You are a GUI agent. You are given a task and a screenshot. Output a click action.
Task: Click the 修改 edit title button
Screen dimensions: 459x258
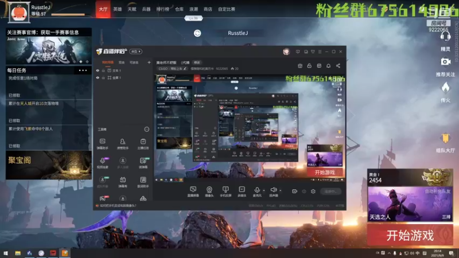(x=197, y=62)
